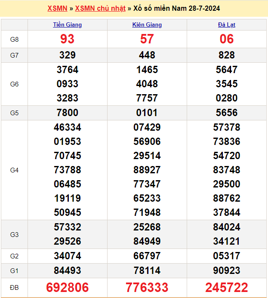Screen dimensions: 268x298
Task: Open the XSMN breadcrumb link
Action: coord(57,9)
